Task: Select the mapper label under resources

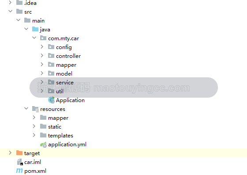Action: point(58,118)
